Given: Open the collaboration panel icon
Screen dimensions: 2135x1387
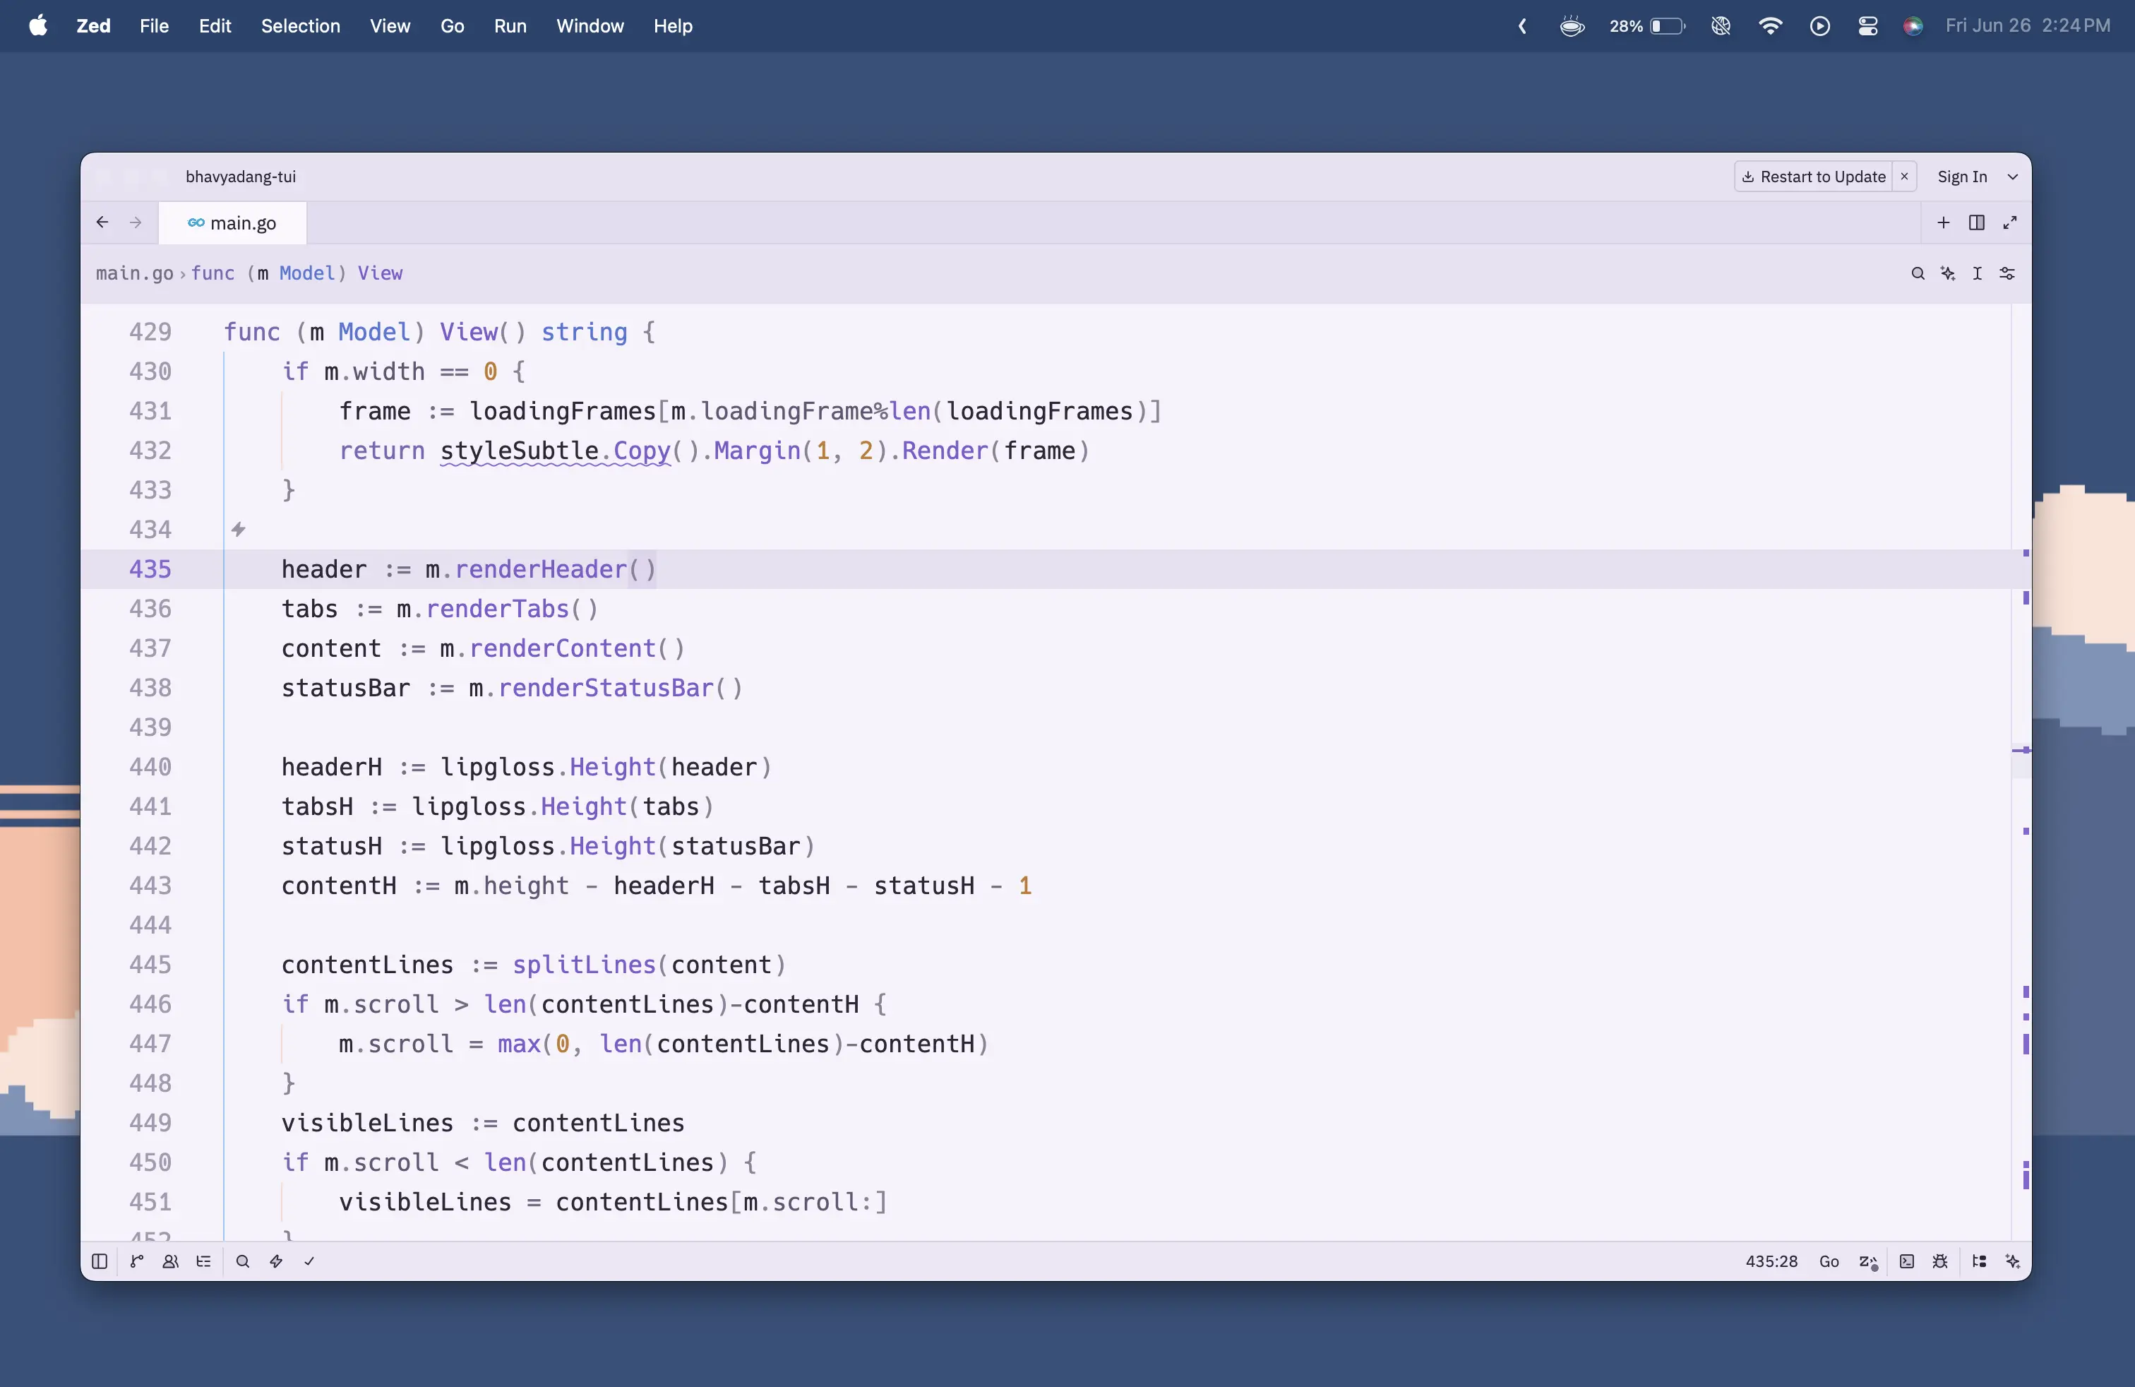Looking at the screenshot, I should coord(170,1261).
